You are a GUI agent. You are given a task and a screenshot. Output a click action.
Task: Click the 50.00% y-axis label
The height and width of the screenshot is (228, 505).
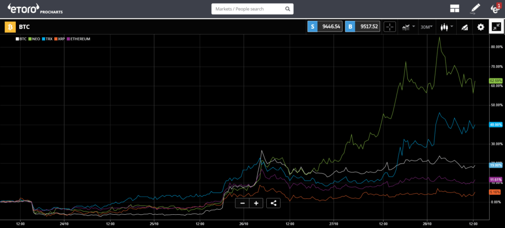(496, 105)
